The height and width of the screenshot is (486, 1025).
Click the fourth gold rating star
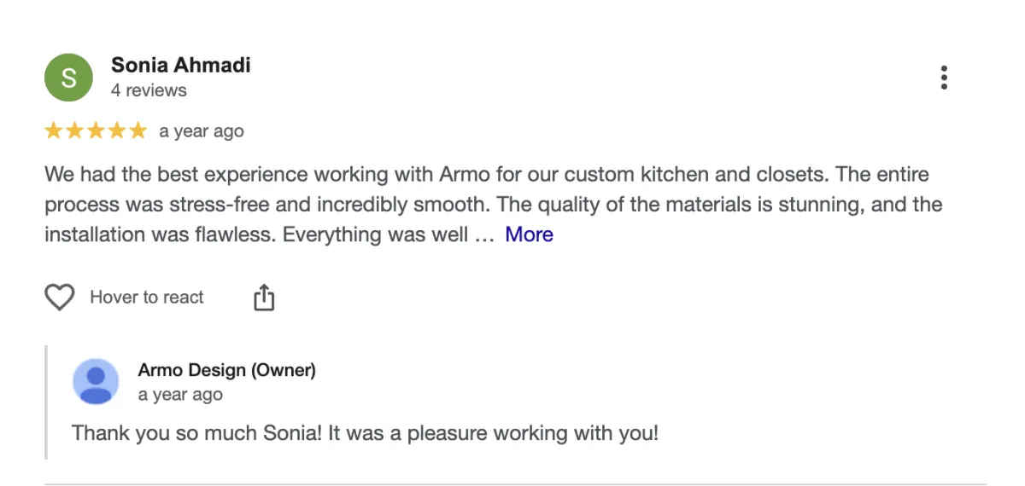pos(116,131)
